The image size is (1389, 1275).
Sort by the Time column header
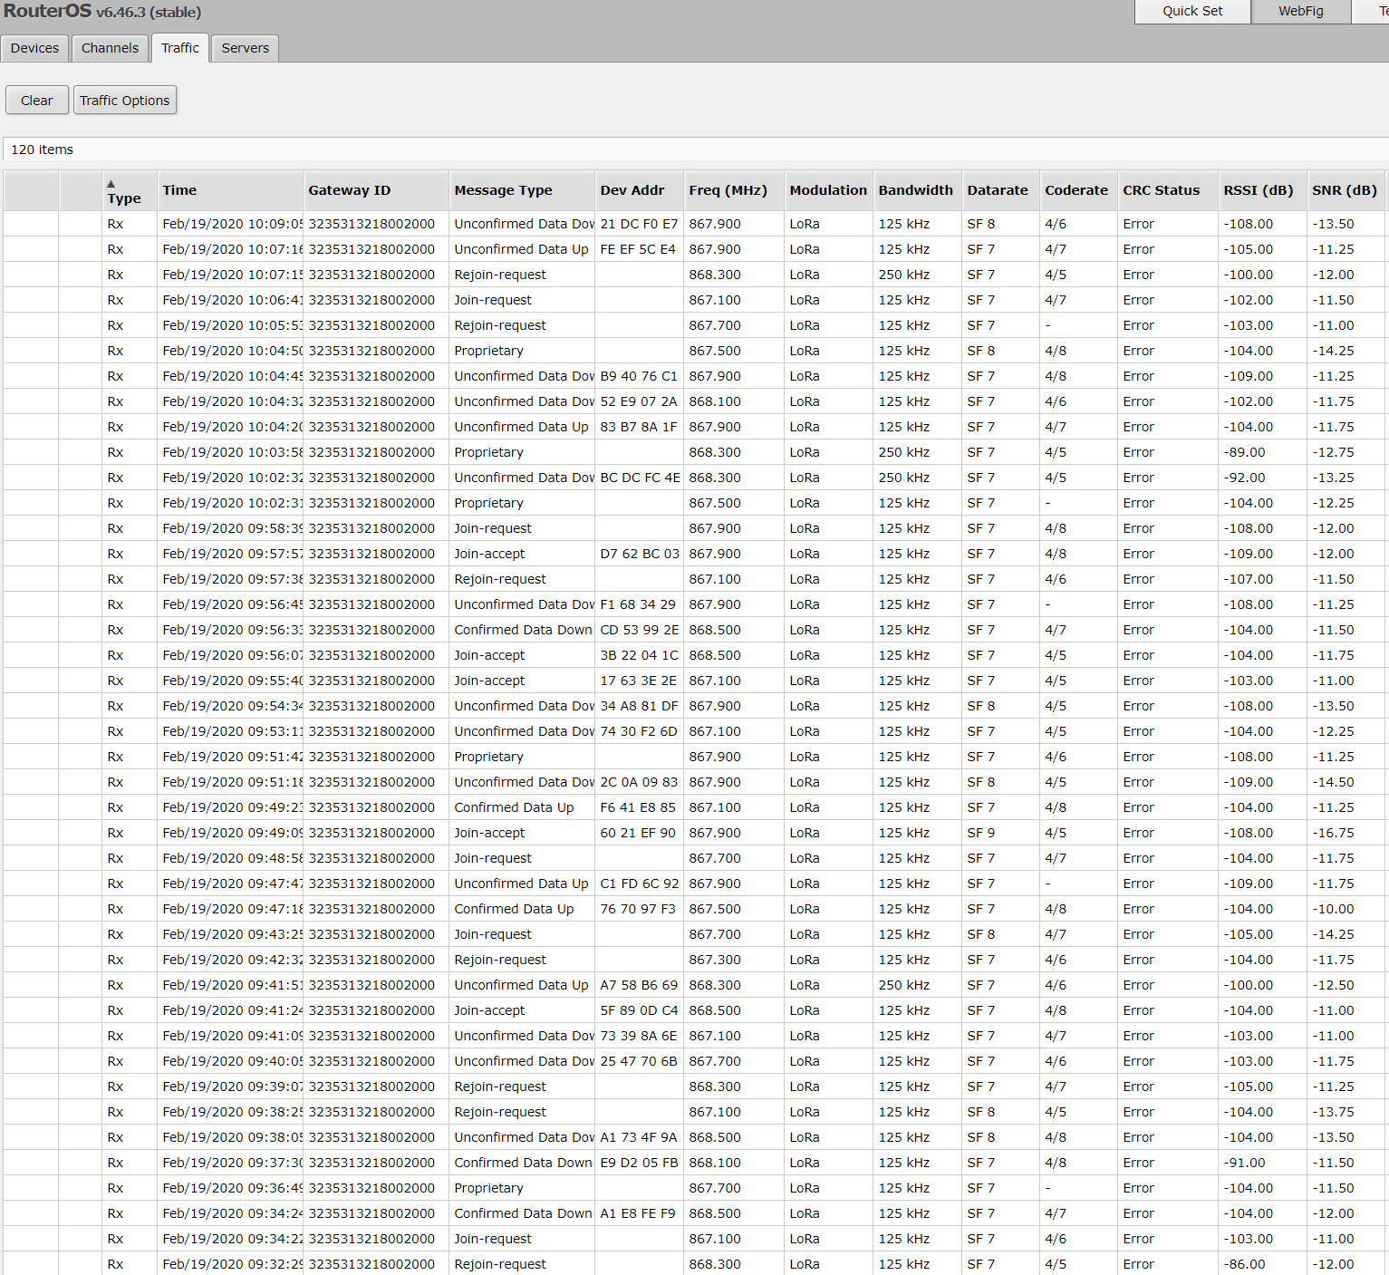click(179, 190)
